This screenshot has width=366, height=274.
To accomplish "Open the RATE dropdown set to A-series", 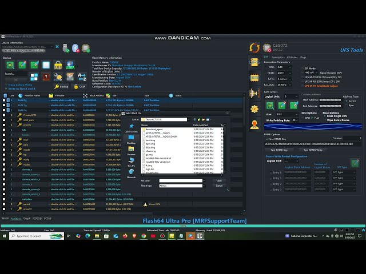I will (x=284, y=79).
